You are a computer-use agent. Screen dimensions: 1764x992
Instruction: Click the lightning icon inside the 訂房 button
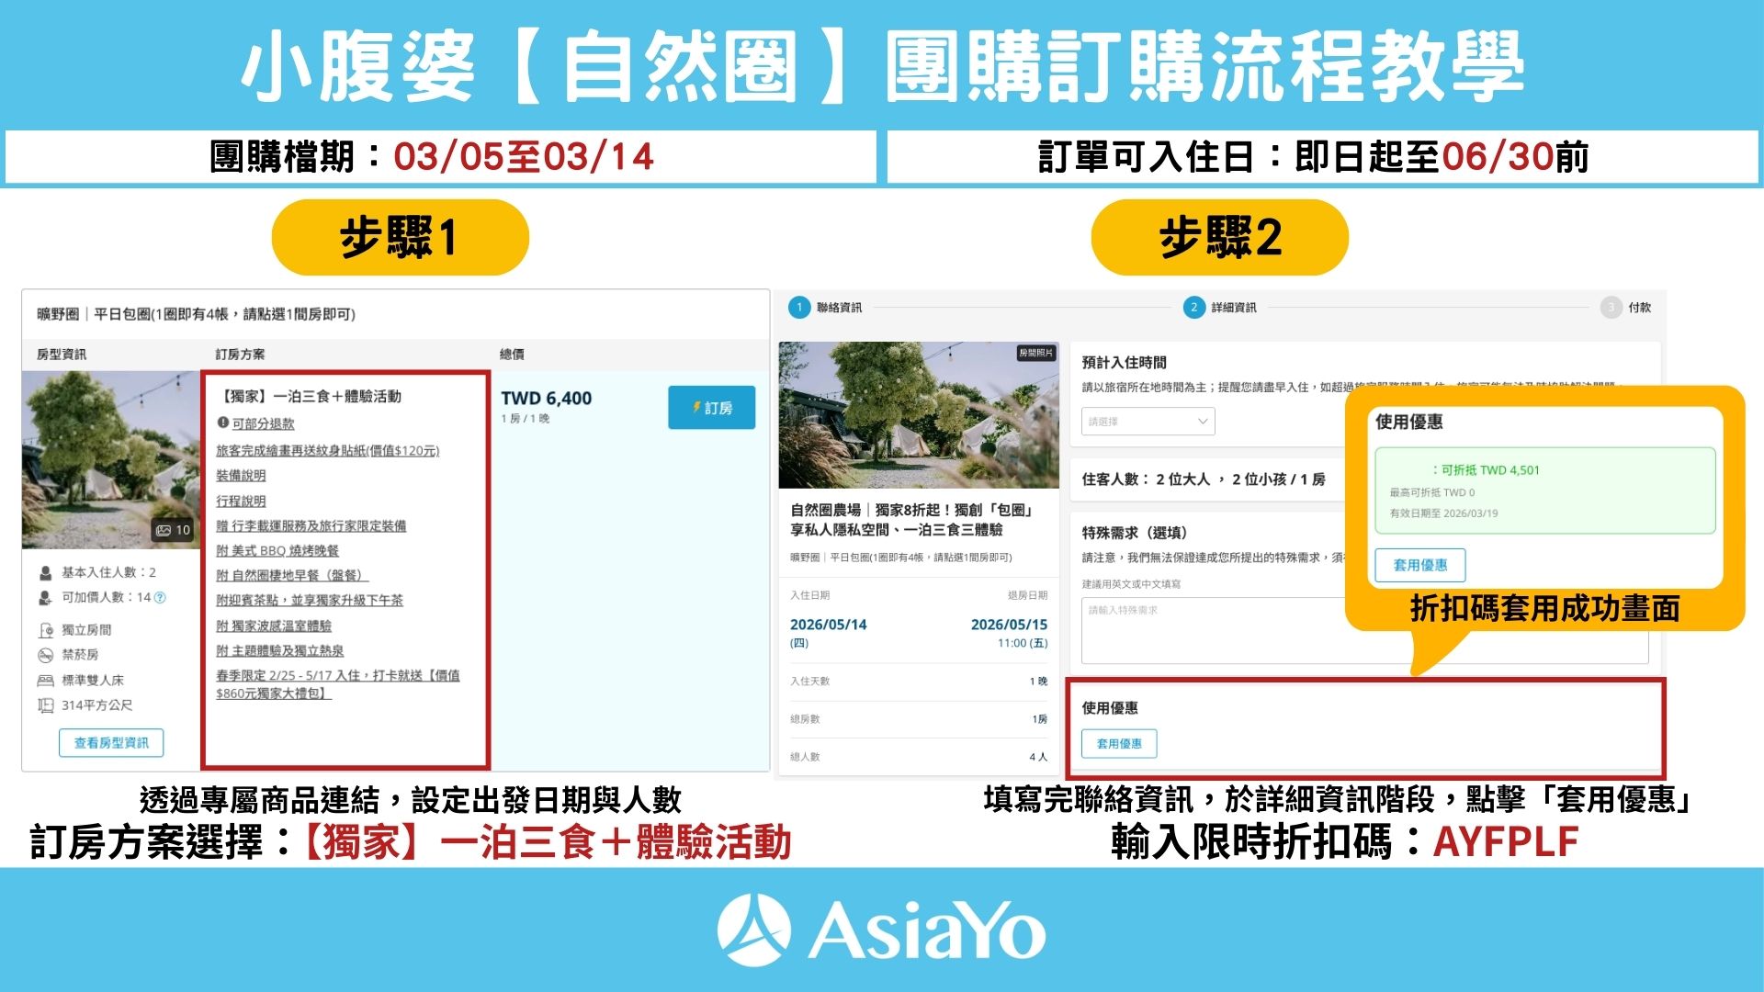696,406
